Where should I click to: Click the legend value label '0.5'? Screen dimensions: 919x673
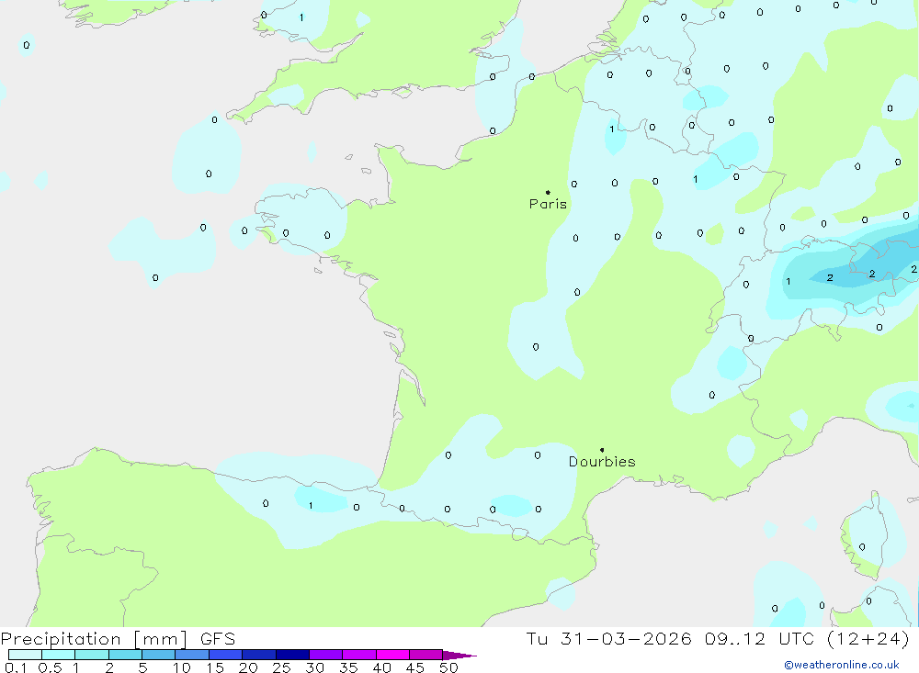pos(50,667)
